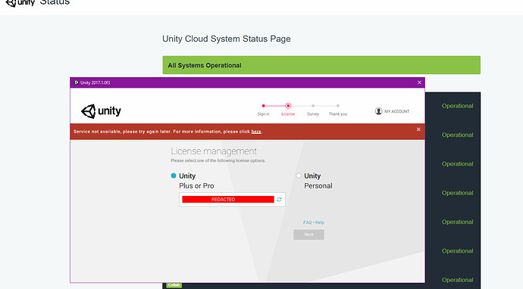Screen dimensions: 523x289
Task: Click the Unity logo in the license window
Action: [x=101, y=111]
